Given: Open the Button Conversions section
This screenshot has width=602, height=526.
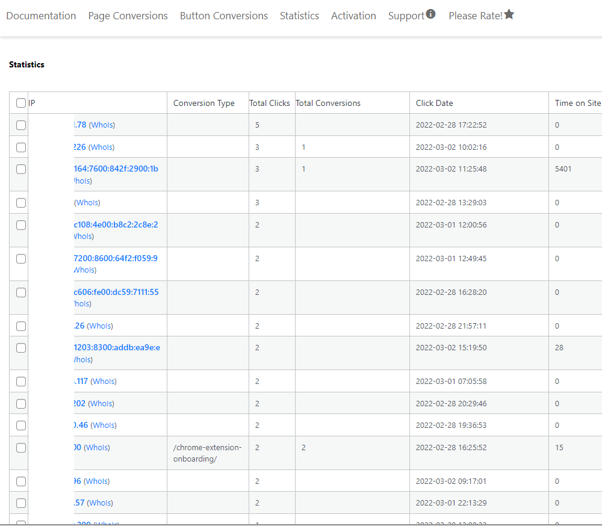Looking at the screenshot, I should click(x=223, y=16).
